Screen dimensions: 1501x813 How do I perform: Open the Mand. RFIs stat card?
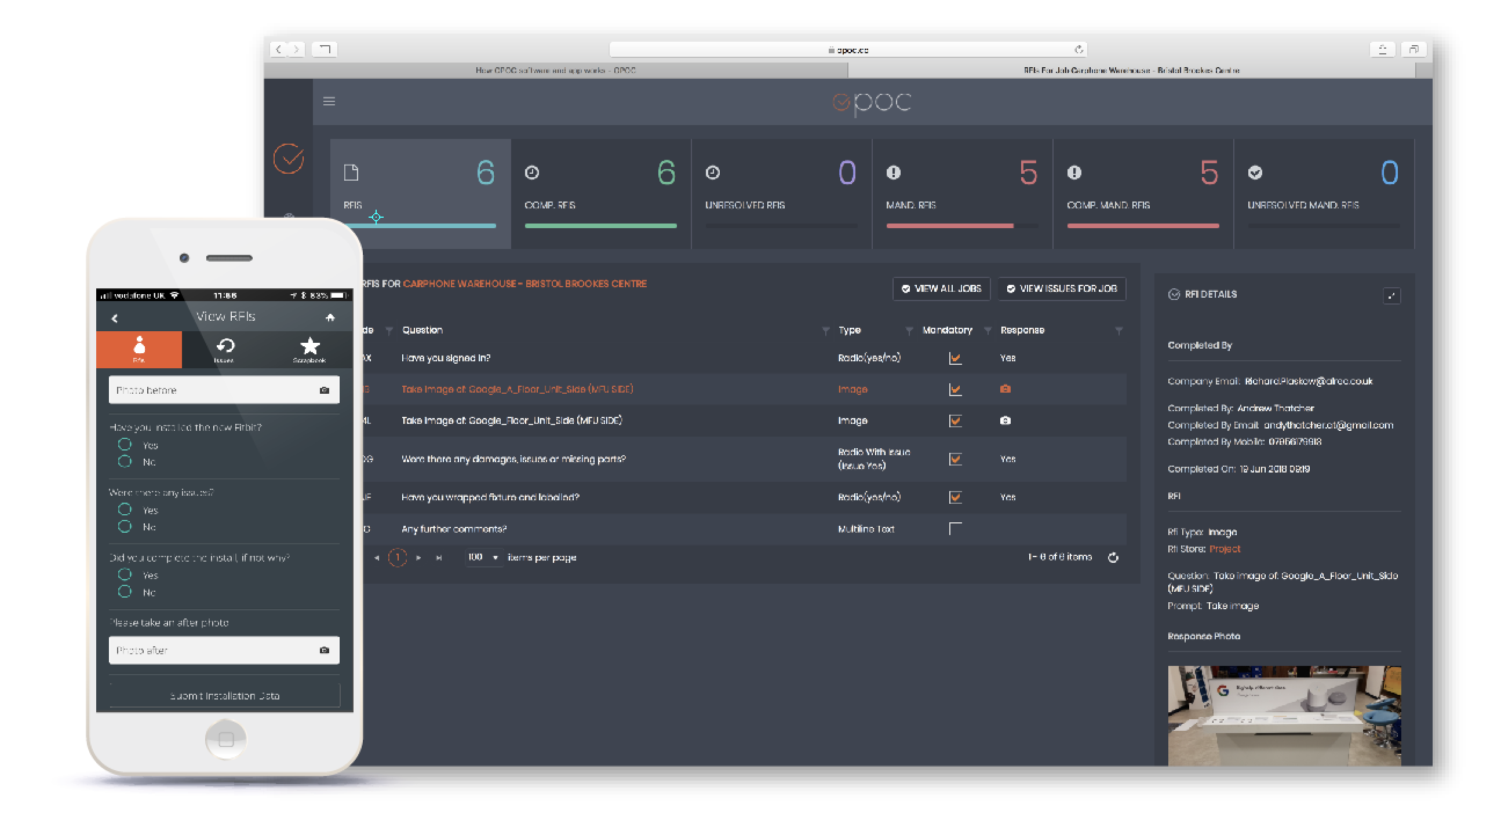coord(963,193)
